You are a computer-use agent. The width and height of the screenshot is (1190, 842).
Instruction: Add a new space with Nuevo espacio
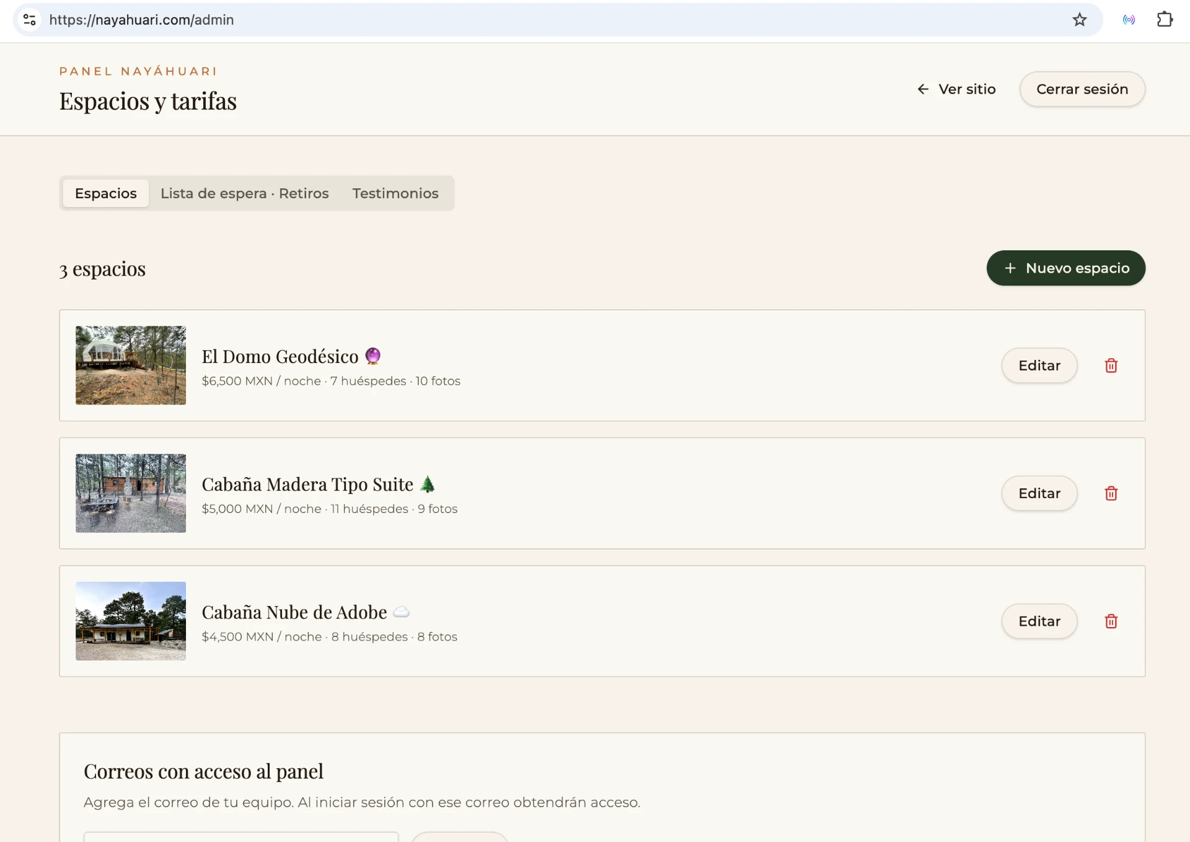tap(1065, 268)
